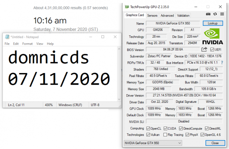Click the Shaders value 768 Unified
The height and width of the screenshot is (149, 229).
(x=161, y=69)
